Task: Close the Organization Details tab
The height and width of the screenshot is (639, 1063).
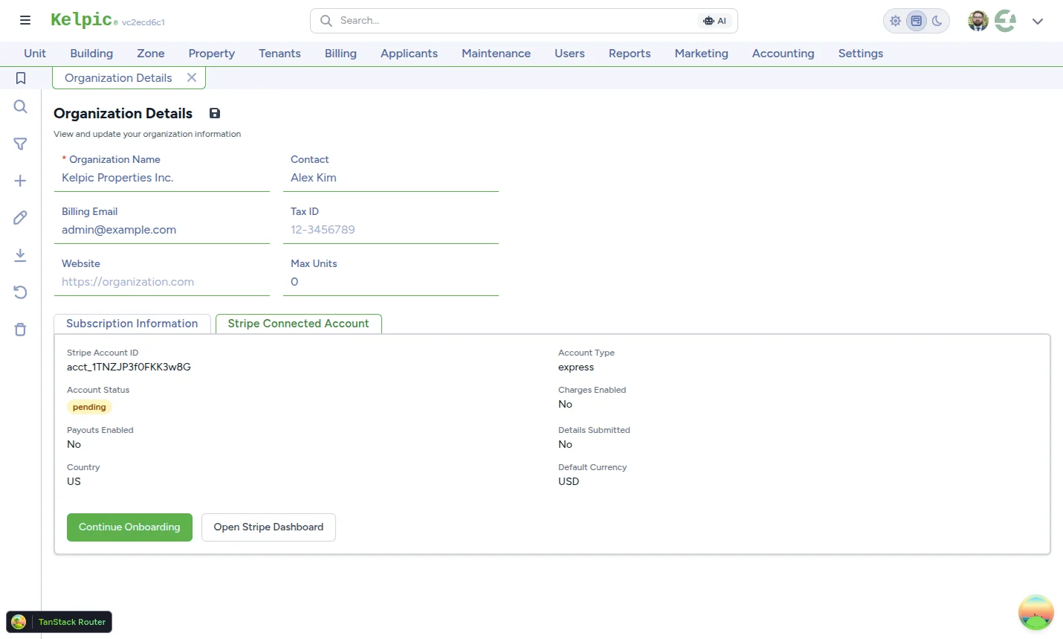Action: (x=192, y=77)
